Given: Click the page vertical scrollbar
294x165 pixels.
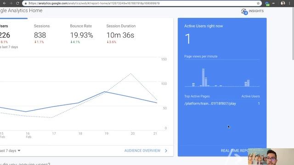Looking at the screenshot, I should point(293,33).
